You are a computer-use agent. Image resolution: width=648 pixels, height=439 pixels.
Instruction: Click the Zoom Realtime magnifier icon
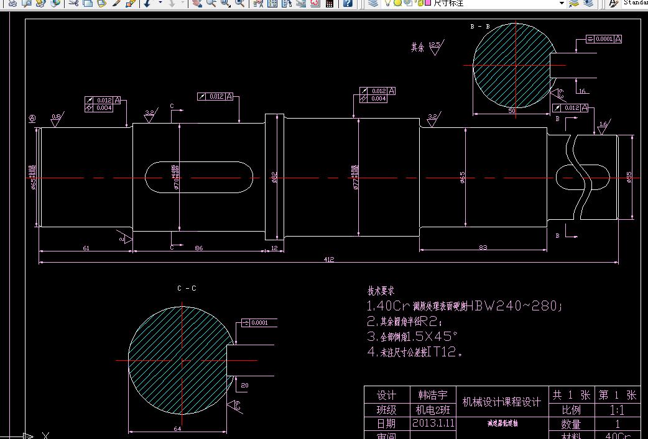[x=211, y=3]
